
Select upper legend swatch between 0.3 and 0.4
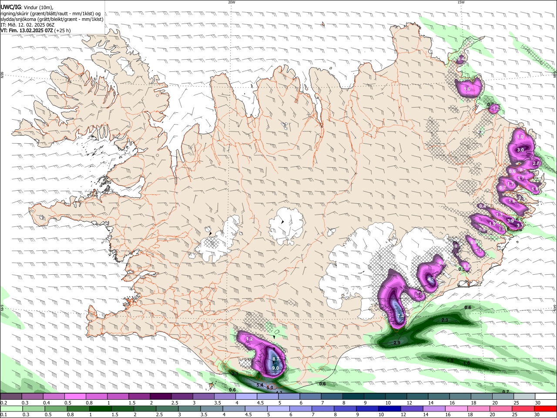(x=32, y=397)
